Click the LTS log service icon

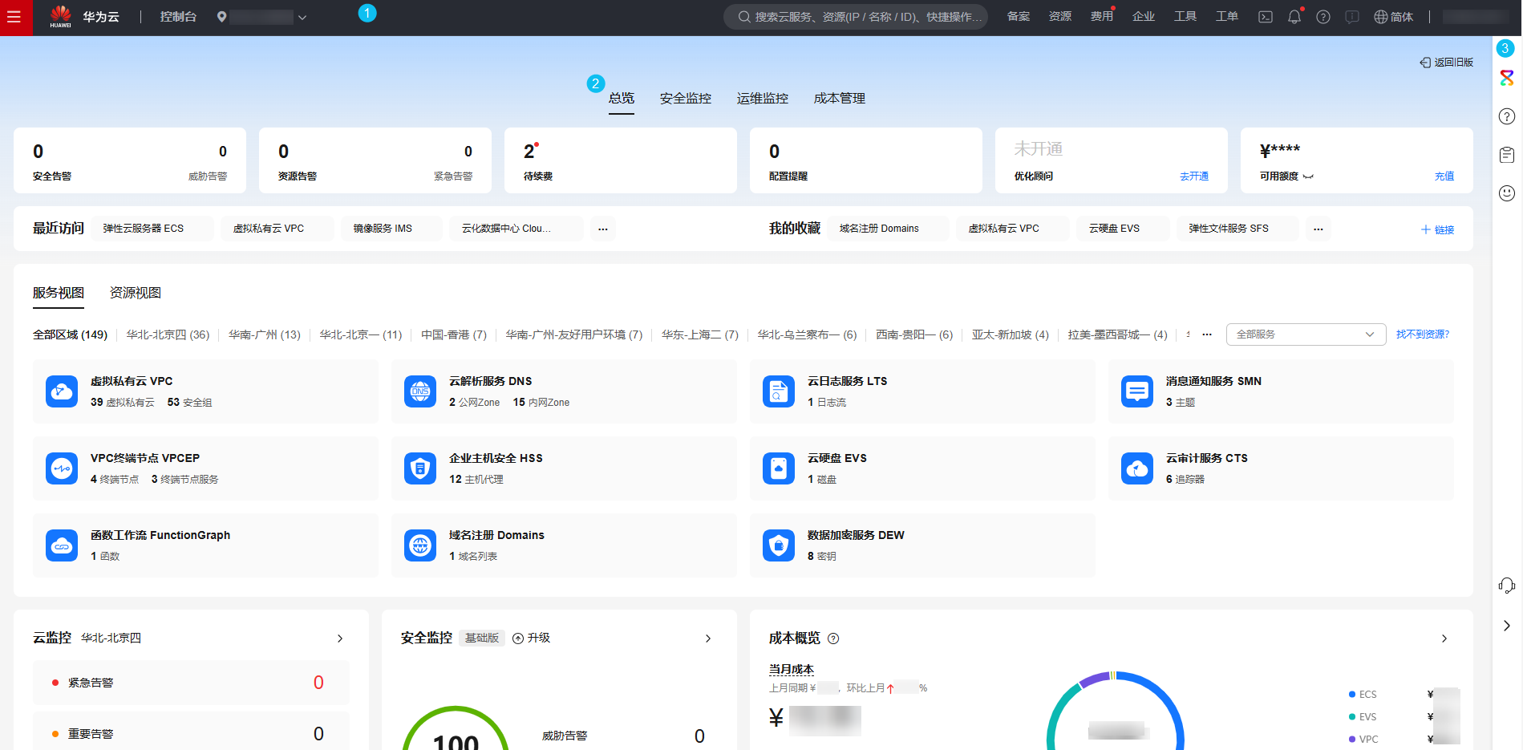779,391
